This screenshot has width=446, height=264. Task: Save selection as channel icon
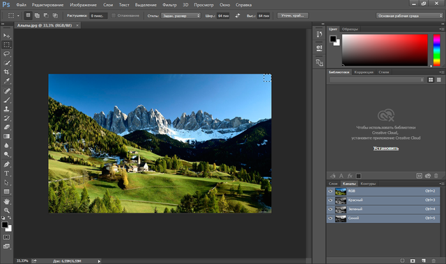coord(413,261)
